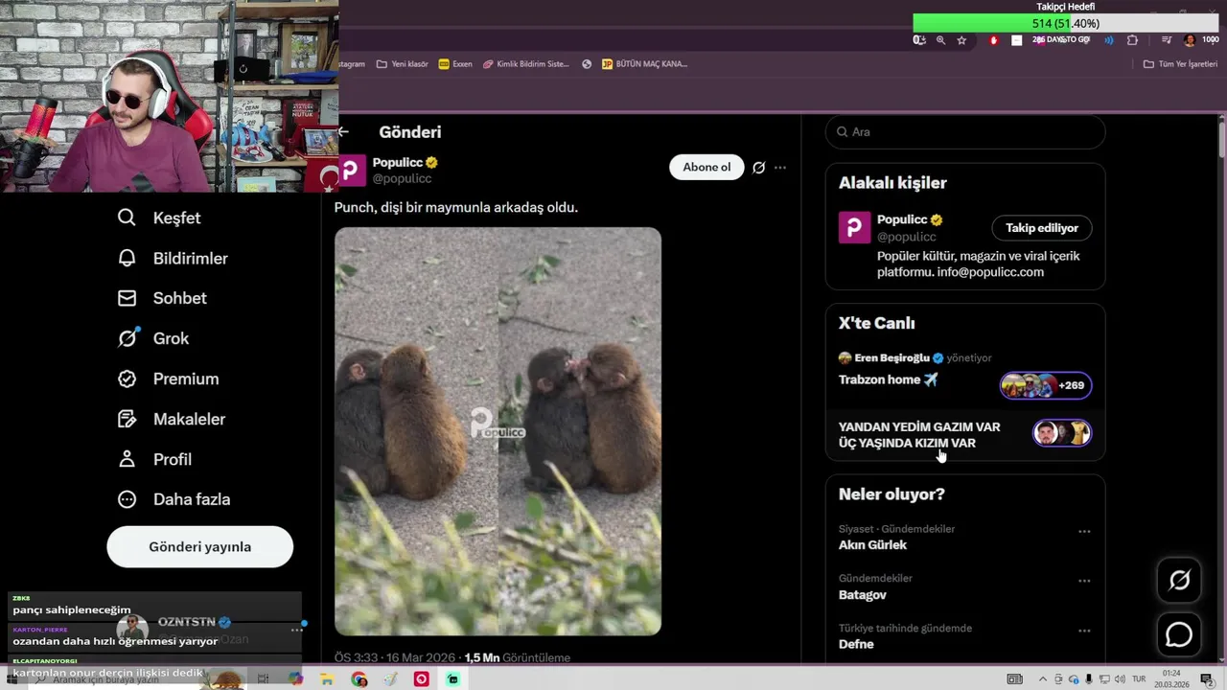
Task: Open options for Akın Gürlek trend
Action: [x=1084, y=531]
